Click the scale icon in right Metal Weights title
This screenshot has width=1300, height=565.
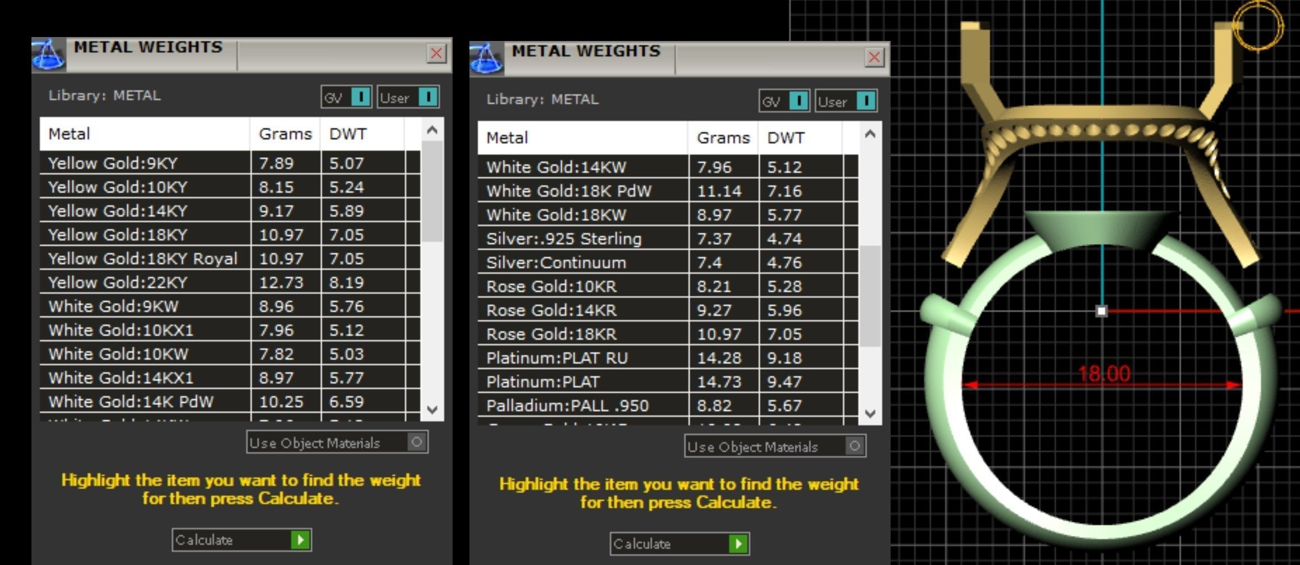click(486, 59)
